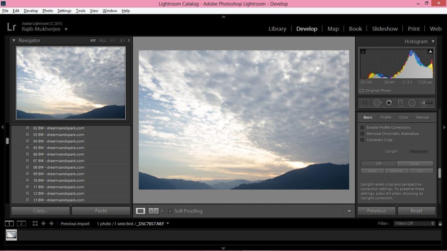Set Navigator zoom to FILL
Image resolution: width=447 pixels, height=251 pixels.
(x=103, y=41)
